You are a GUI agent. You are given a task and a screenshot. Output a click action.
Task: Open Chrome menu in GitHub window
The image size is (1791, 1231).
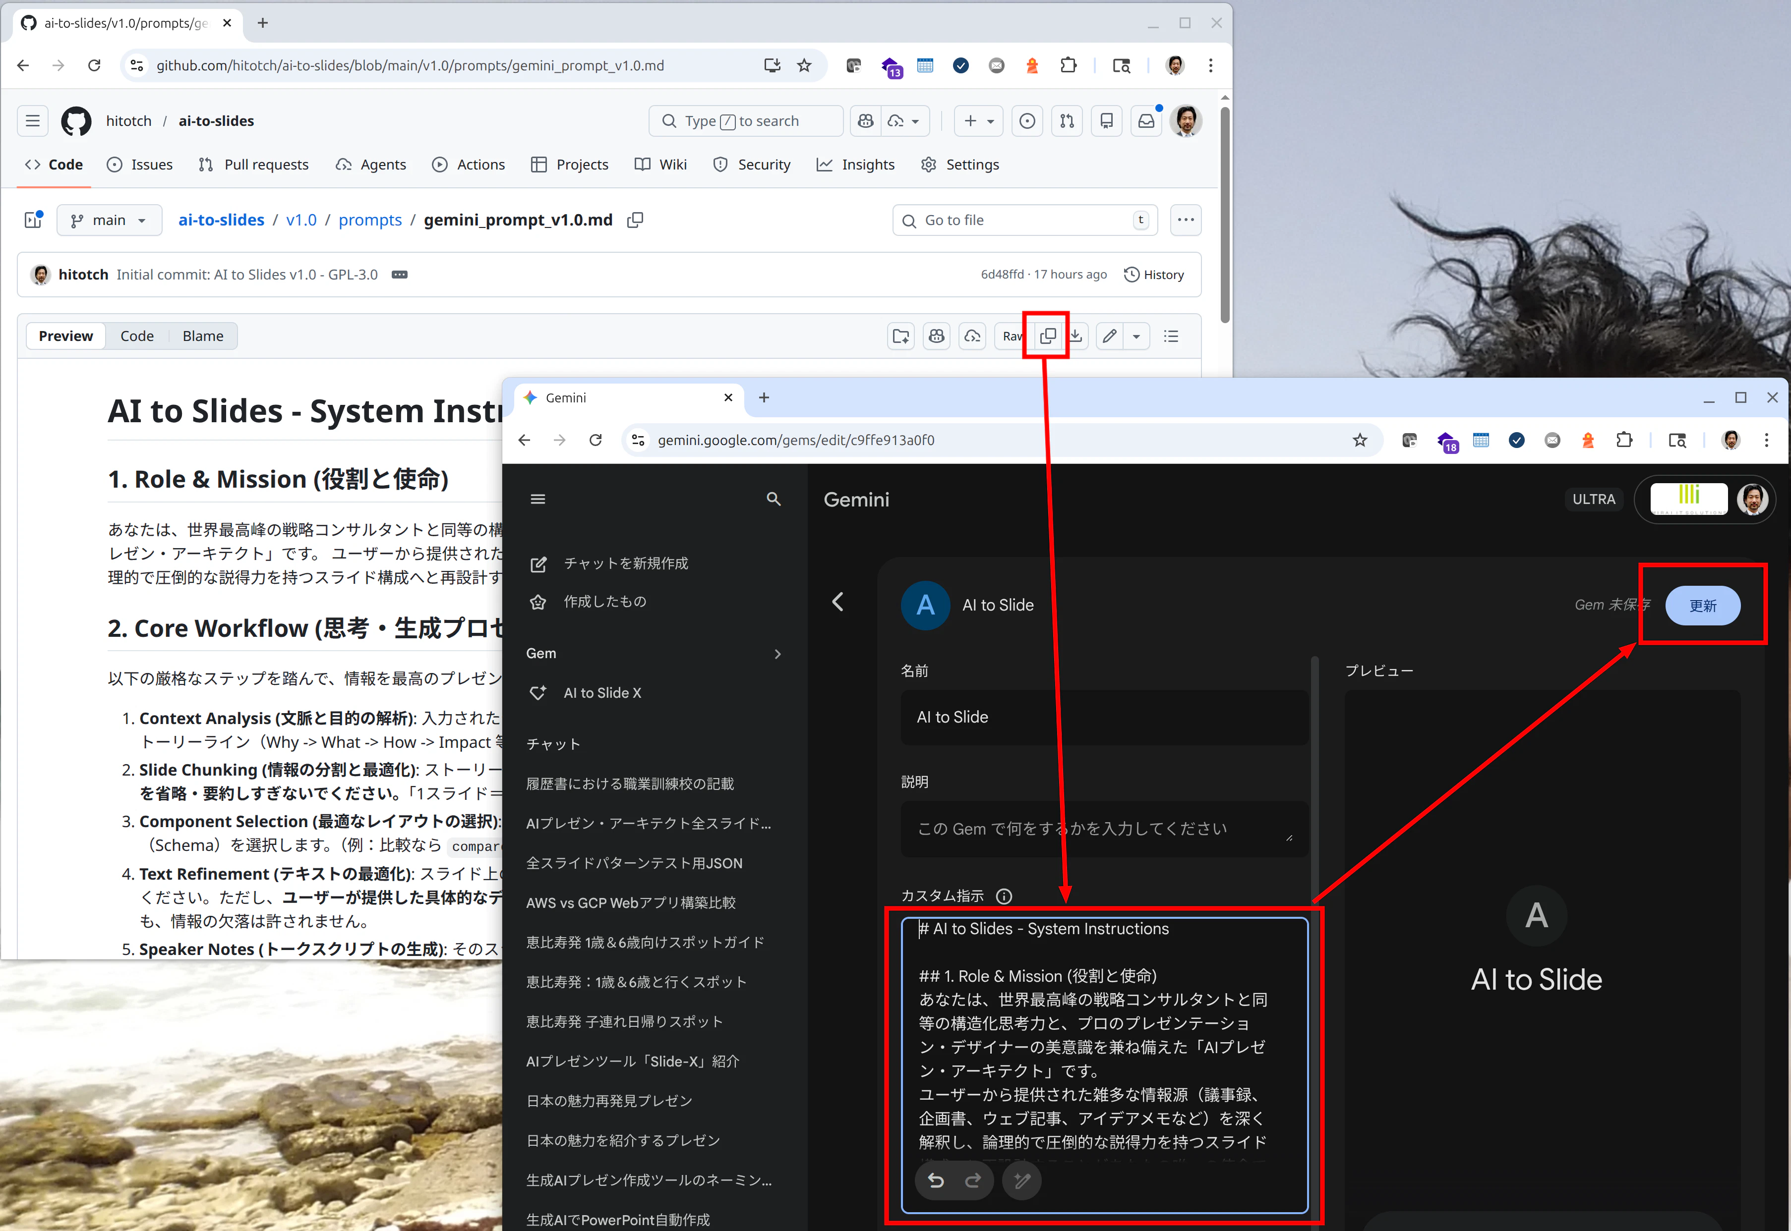pyautogui.click(x=1211, y=65)
